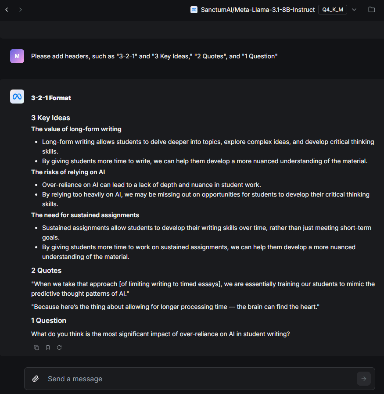Click the "3 Key Ideas" heading

click(50, 118)
